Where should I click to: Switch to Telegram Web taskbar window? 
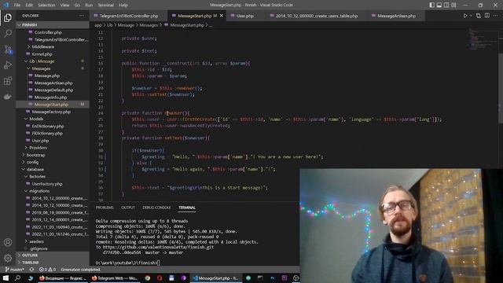coord(115,277)
